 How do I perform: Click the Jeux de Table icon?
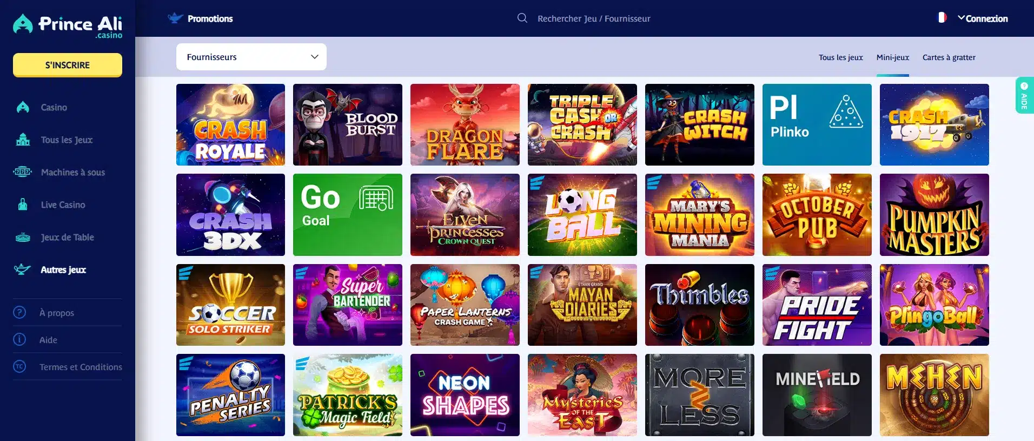(23, 237)
